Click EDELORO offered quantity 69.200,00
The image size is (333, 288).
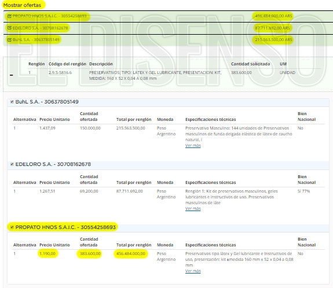[89, 191]
